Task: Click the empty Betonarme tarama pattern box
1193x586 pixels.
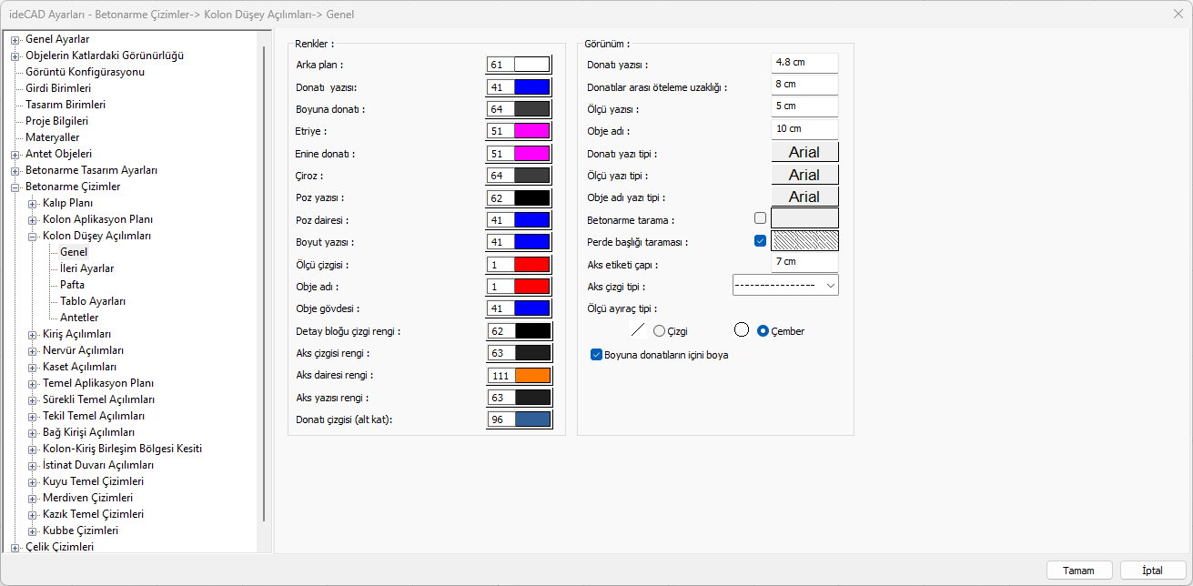Action: (804, 218)
